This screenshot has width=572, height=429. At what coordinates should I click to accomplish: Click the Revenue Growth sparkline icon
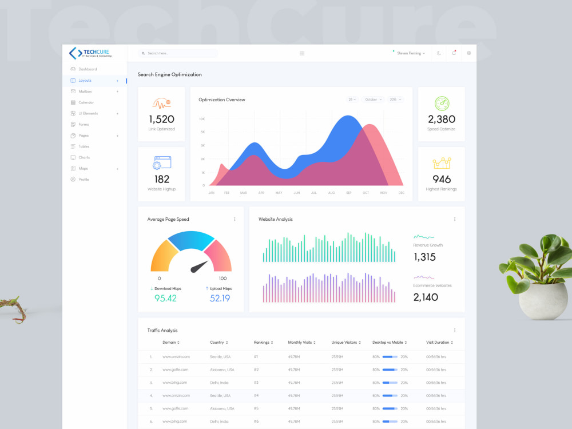423,237
